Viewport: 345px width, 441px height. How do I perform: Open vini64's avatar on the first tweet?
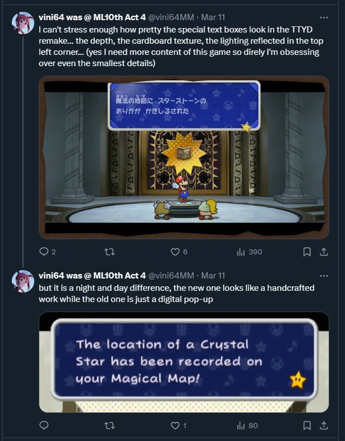coord(23,23)
